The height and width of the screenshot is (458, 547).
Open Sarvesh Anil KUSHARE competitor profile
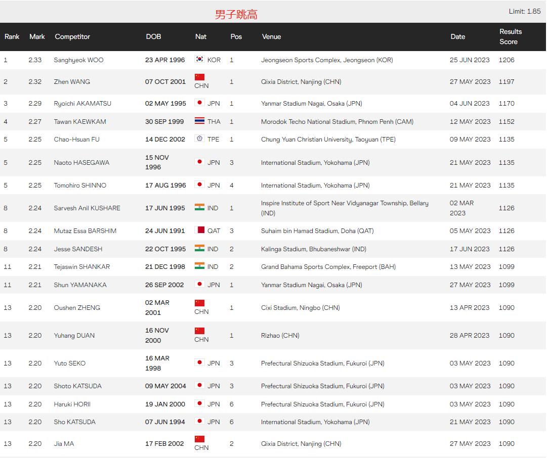[x=87, y=208]
